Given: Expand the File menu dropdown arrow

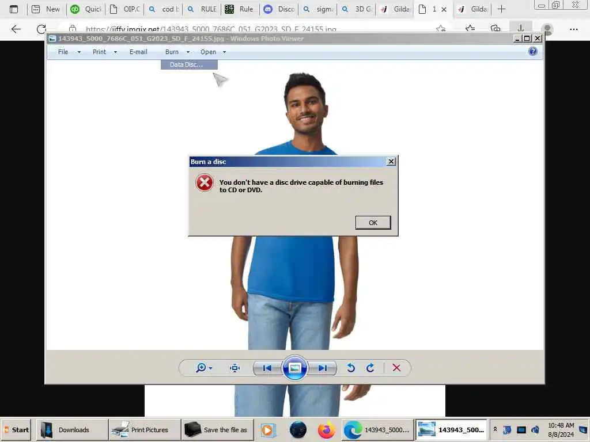Looking at the screenshot, I should pos(79,52).
